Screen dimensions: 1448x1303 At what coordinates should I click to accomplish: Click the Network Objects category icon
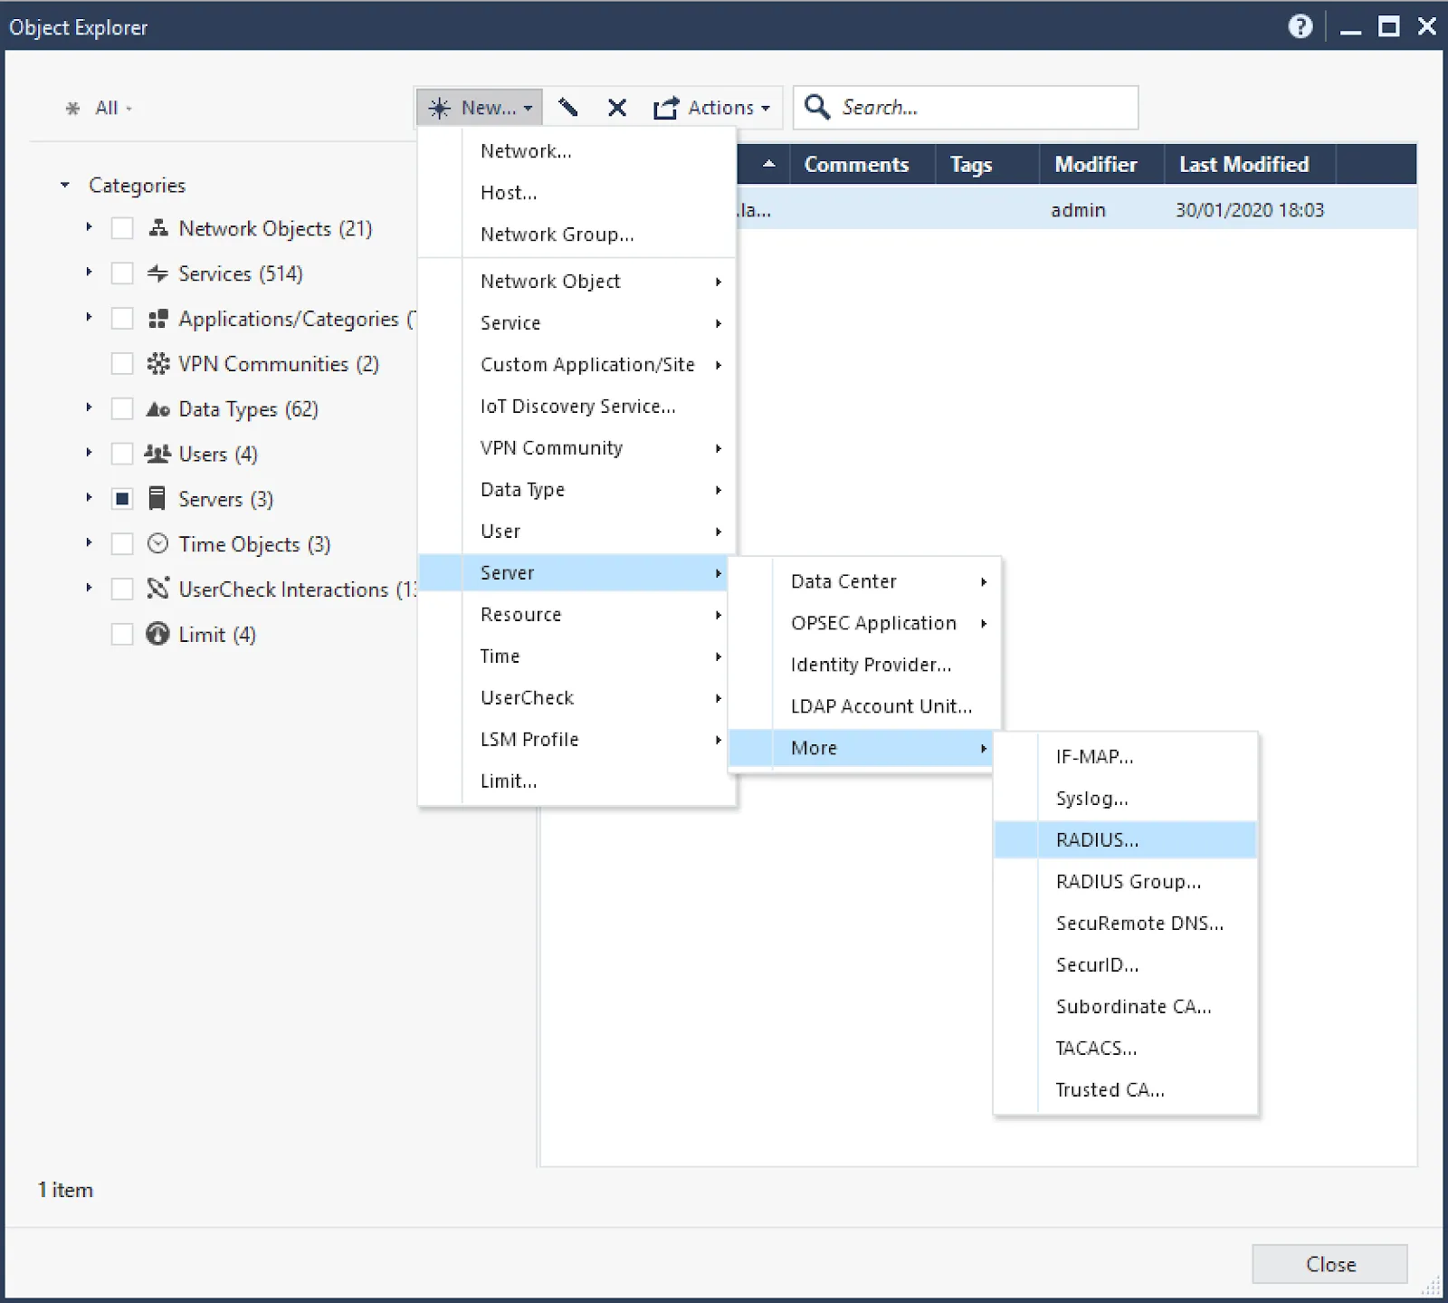click(157, 228)
